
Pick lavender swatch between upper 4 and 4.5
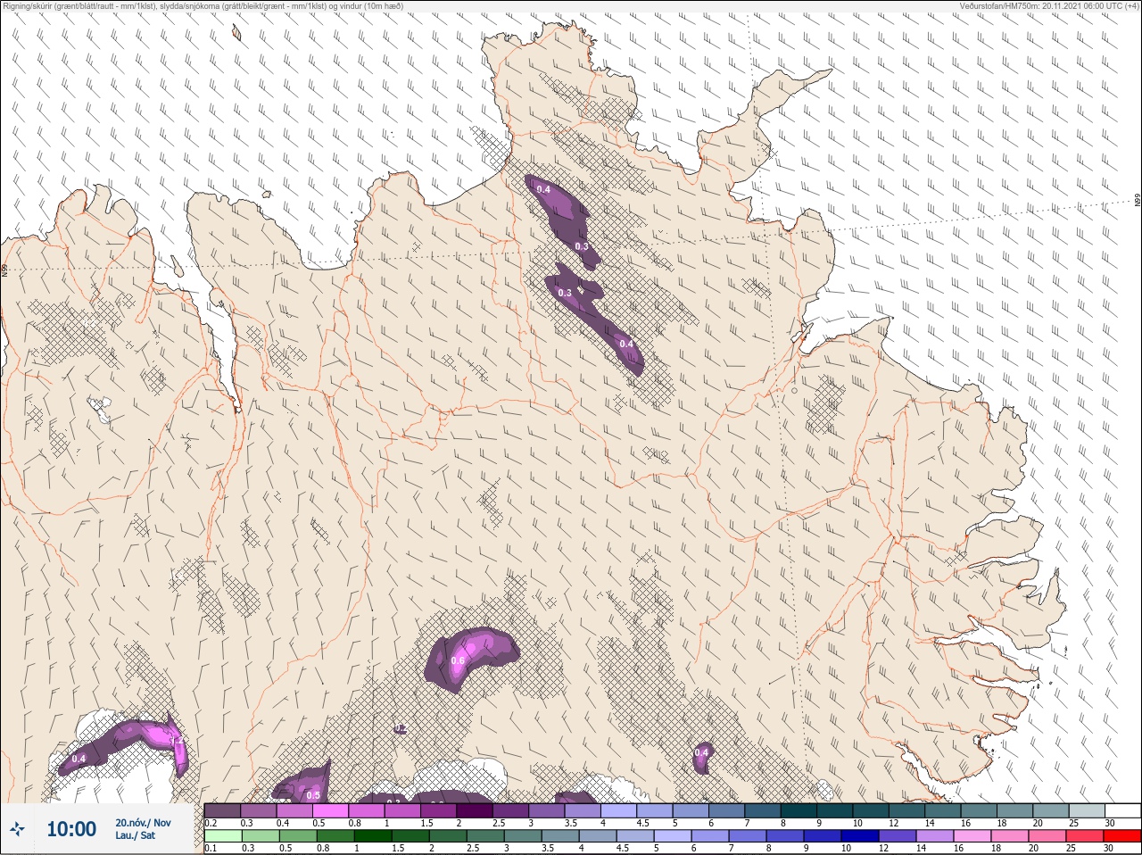tap(619, 810)
